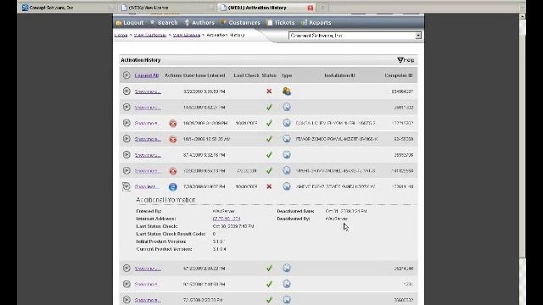543x305 pixels.
Task: Click the expand-all arrow icon in header row
Action: 126,75
